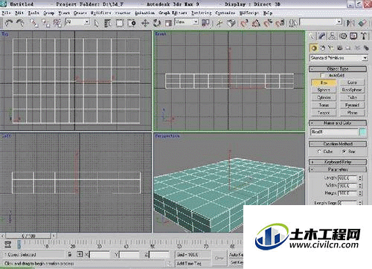Select the Rotate transform tool

coord(157,23)
